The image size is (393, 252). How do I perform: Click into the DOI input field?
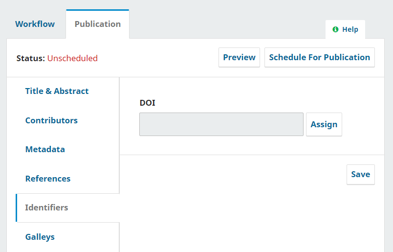click(x=221, y=124)
